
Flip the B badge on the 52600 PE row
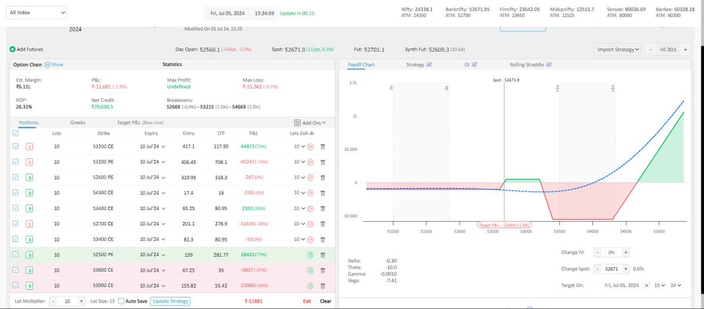pyautogui.click(x=29, y=177)
